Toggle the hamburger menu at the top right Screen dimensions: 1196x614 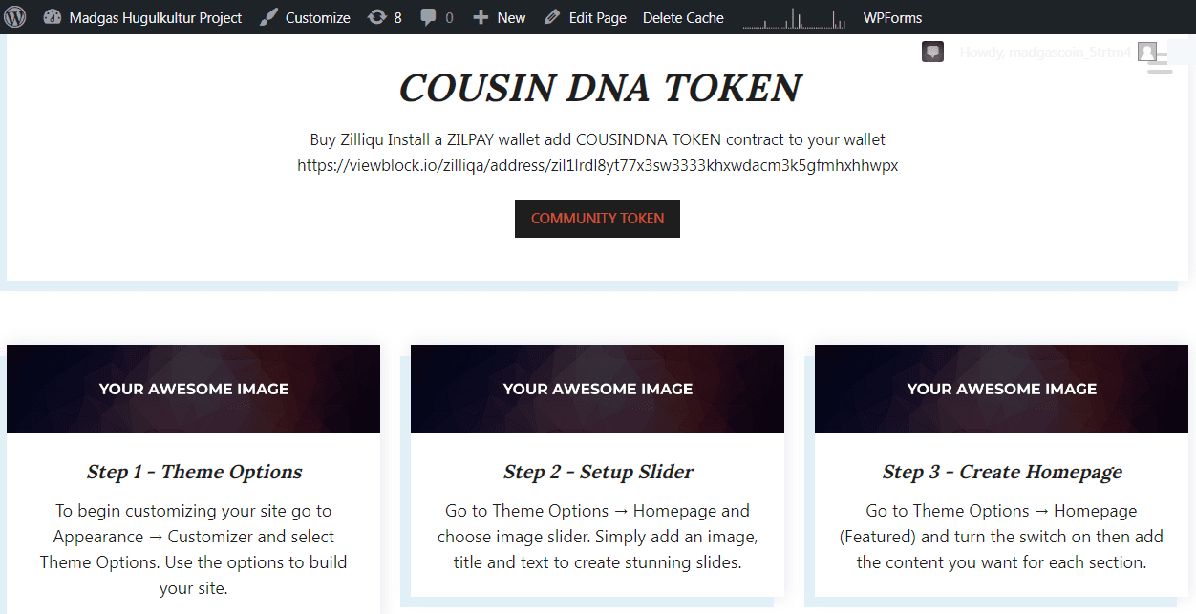(x=1160, y=63)
